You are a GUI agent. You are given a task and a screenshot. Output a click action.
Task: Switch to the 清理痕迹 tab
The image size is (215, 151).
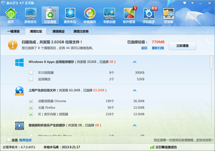click(x=58, y=31)
